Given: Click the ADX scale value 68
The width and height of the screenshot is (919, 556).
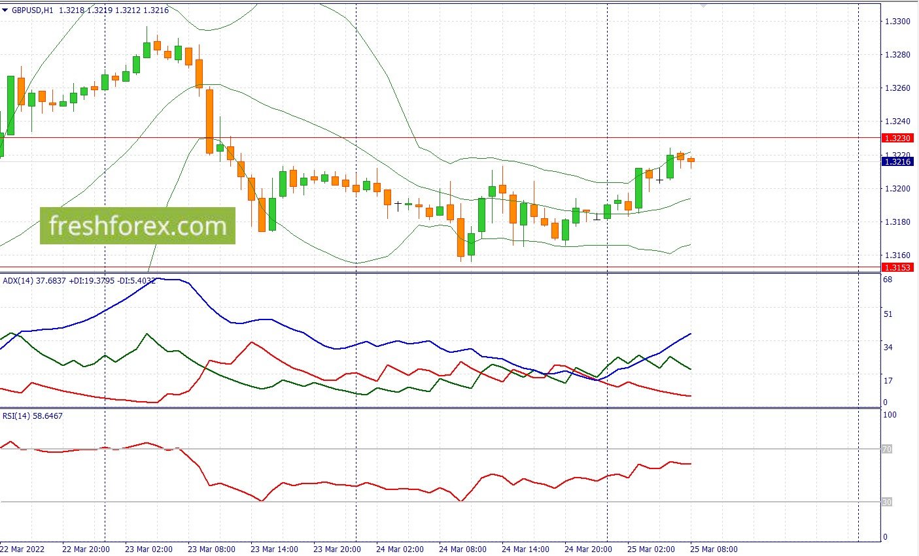Looking at the screenshot, I should tap(888, 280).
